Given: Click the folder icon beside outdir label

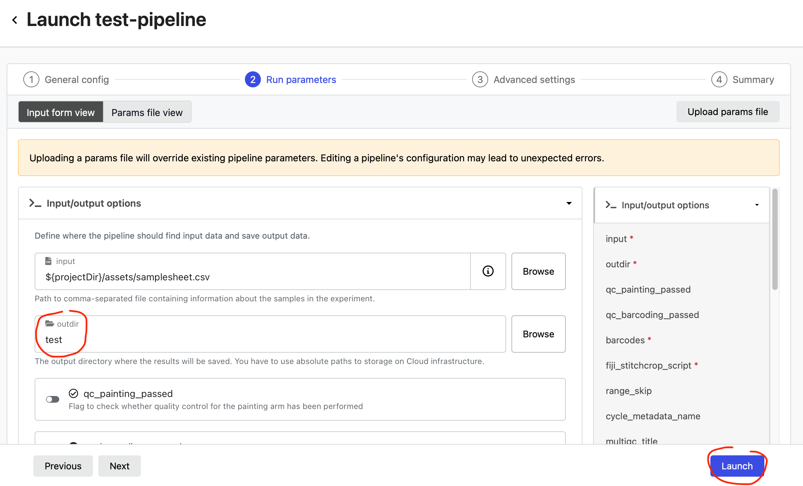Looking at the screenshot, I should coord(50,323).
